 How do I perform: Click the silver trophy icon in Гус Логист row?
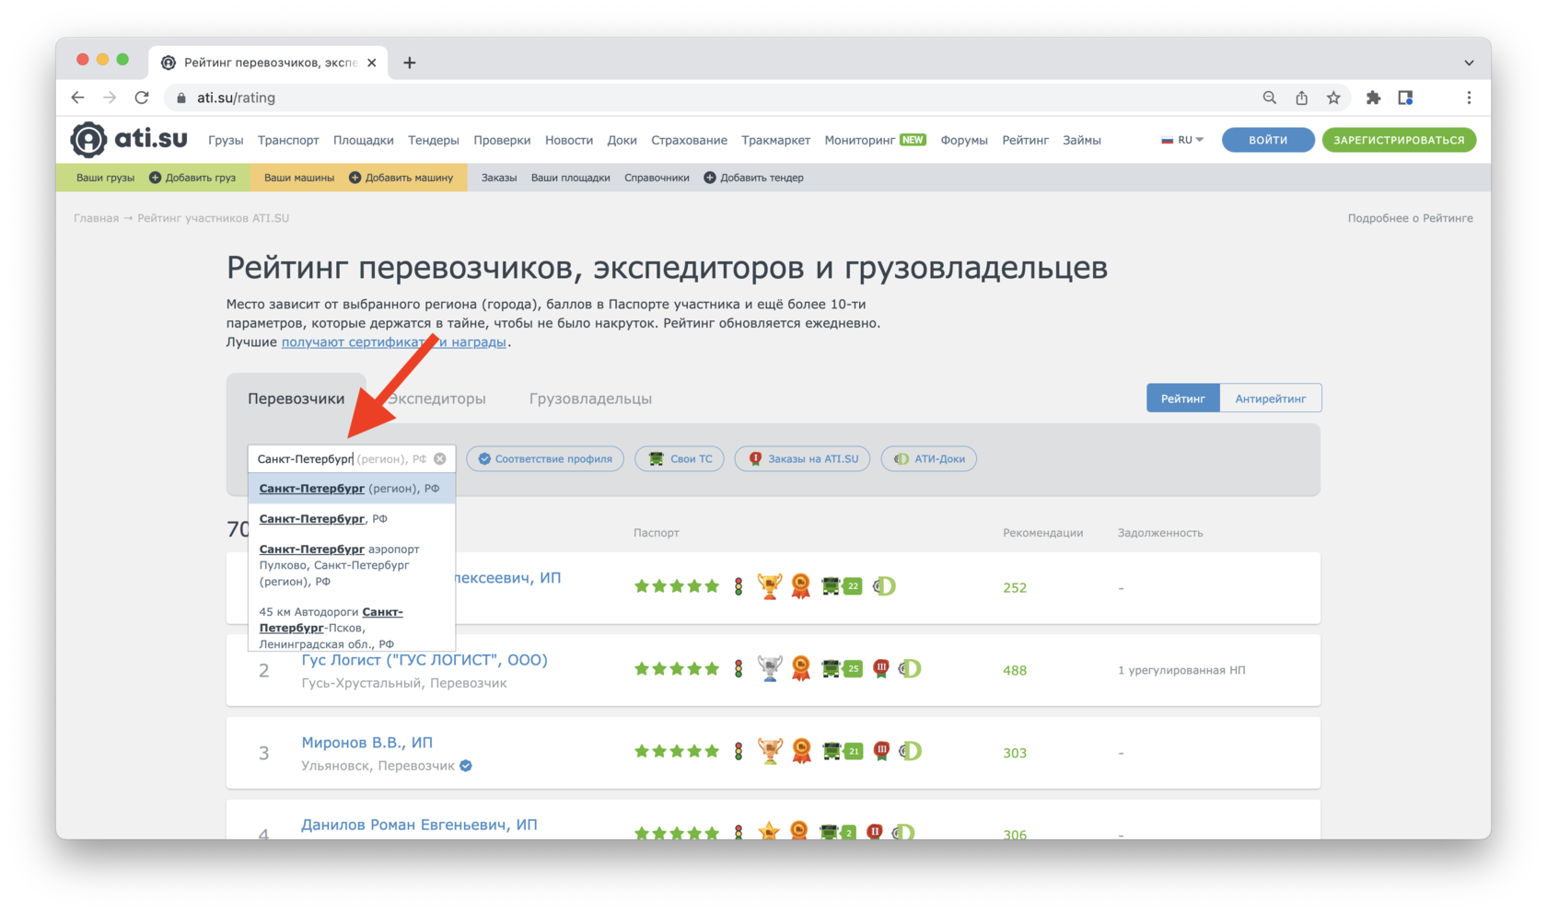pyautogui.click(x=770, y=669)
